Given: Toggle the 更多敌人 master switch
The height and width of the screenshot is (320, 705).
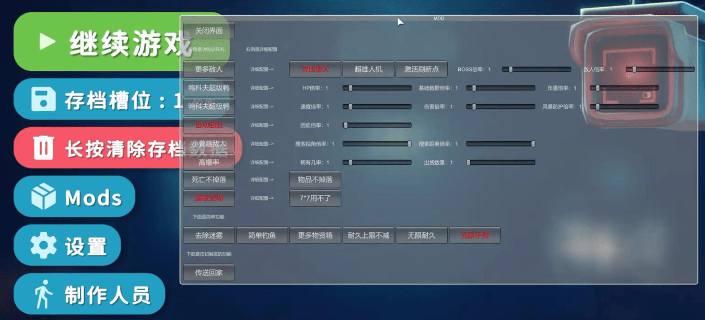Looking at the screenshot, I should tap(209, 69).
